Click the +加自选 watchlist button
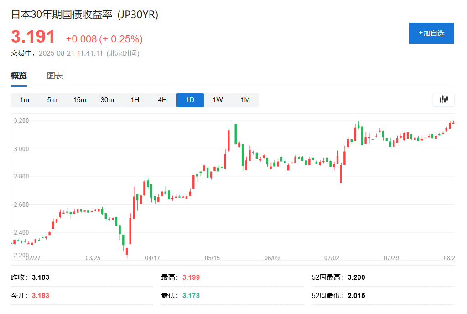The image size is (467, 314). 431,33
